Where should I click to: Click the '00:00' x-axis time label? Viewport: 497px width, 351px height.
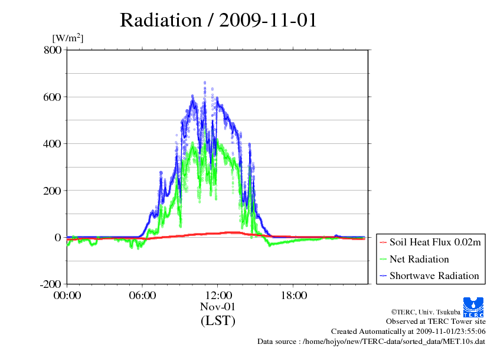coord(67,296)
